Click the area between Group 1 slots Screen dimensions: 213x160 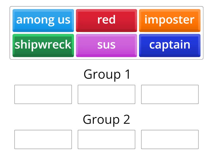(x=75, y=94)
